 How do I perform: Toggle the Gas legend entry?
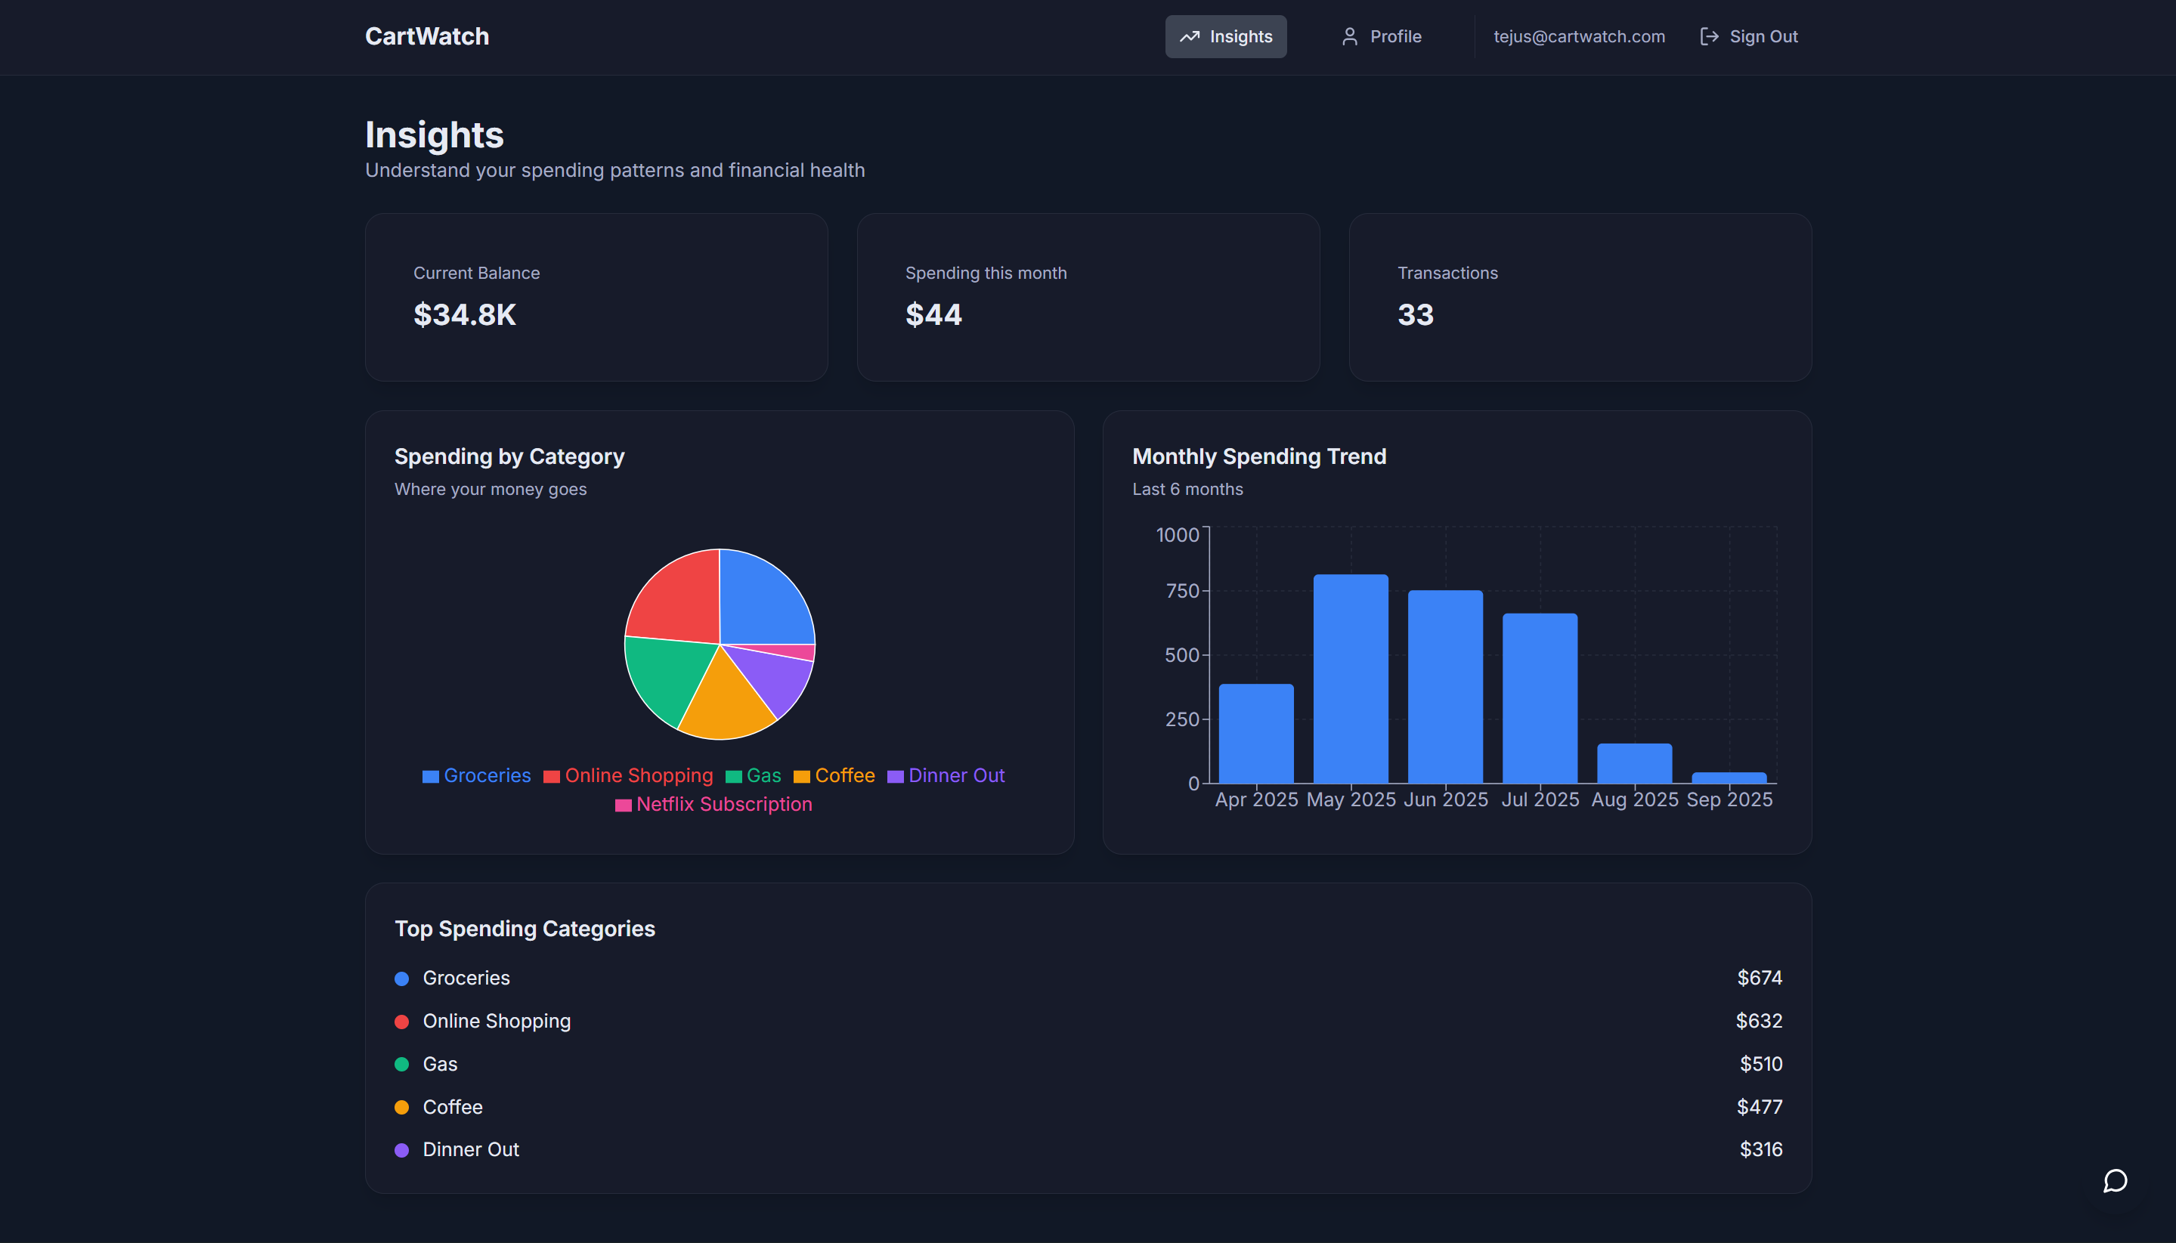click(x=763, y=776)
